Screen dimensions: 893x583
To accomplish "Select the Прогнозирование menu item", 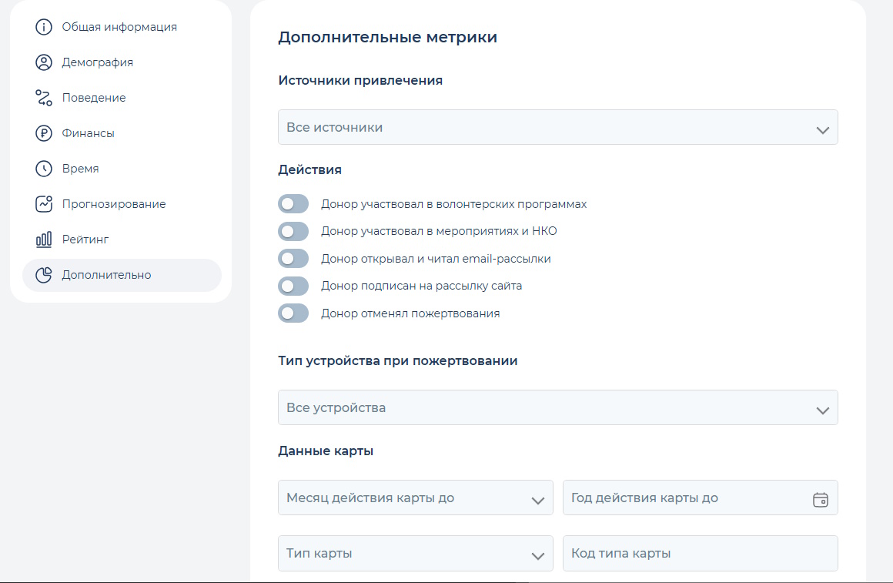I will (x=114, y=203).
